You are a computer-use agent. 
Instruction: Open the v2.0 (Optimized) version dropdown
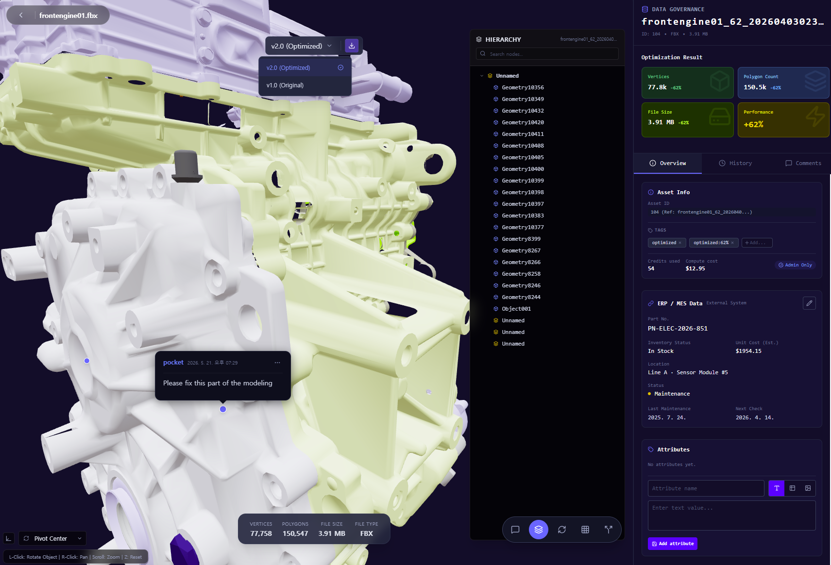pyautogui.click(x=302, y=46)
